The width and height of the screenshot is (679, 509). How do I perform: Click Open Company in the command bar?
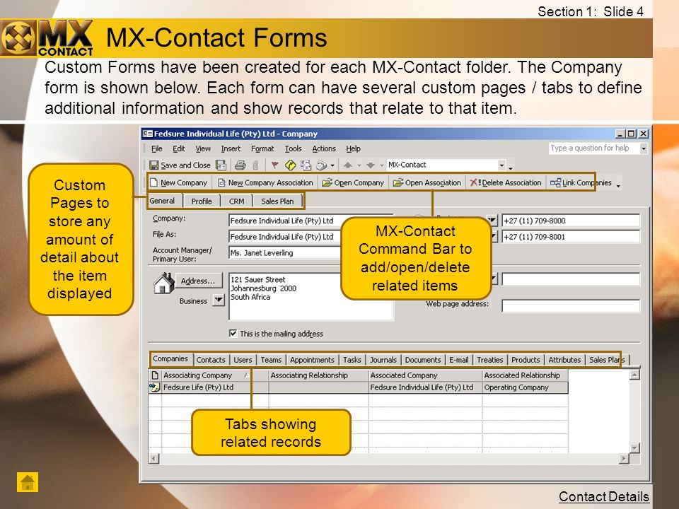click(x=353, y=182)
